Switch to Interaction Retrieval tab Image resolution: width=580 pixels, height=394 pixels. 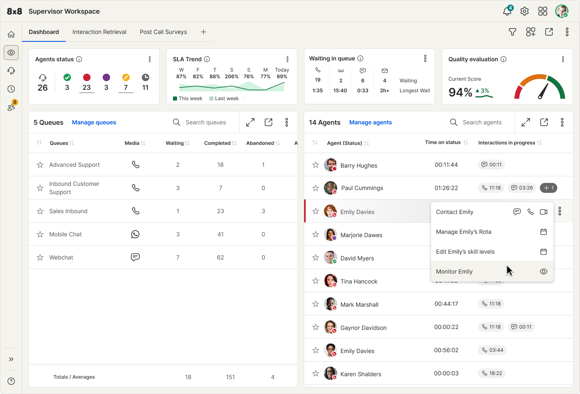pyautogui.click(x=99, y=32)
